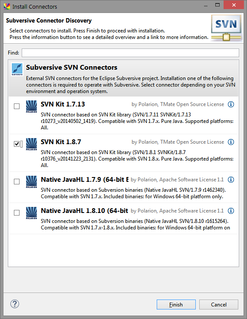
Task: Cancel the connector installation
Action: point(219,305)
